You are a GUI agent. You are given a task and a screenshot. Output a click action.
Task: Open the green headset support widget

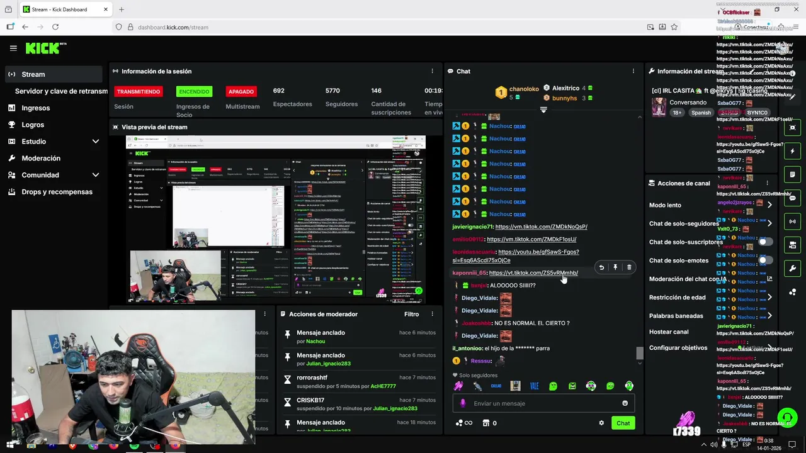[787, 418]
